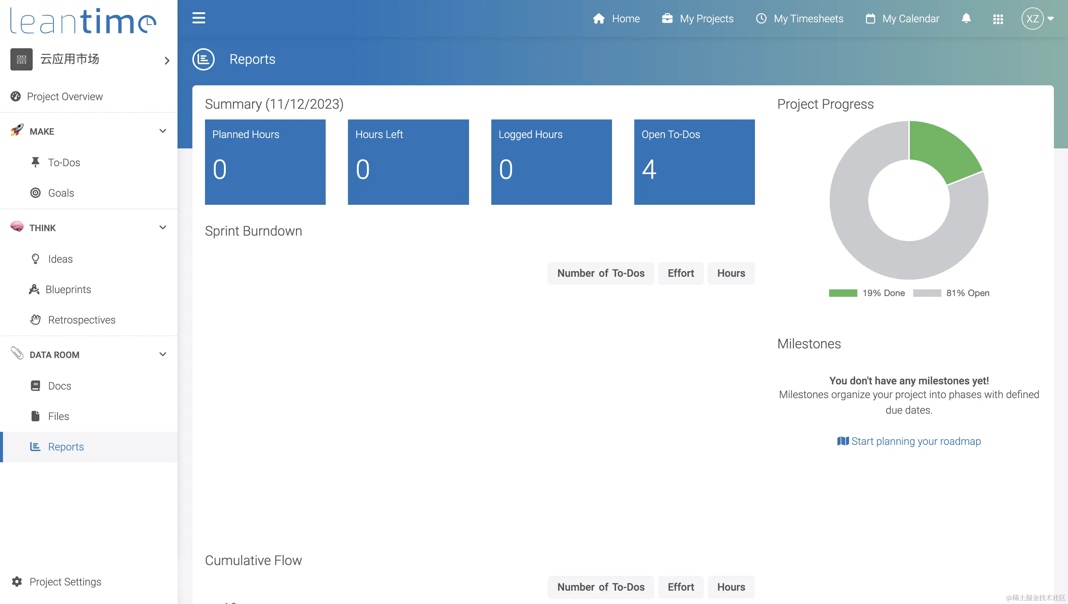This screenshot has width=1068, height=604.
Task: Click the To-Dos pin icon
Action: pyautogui.click(x=35, y=162)
